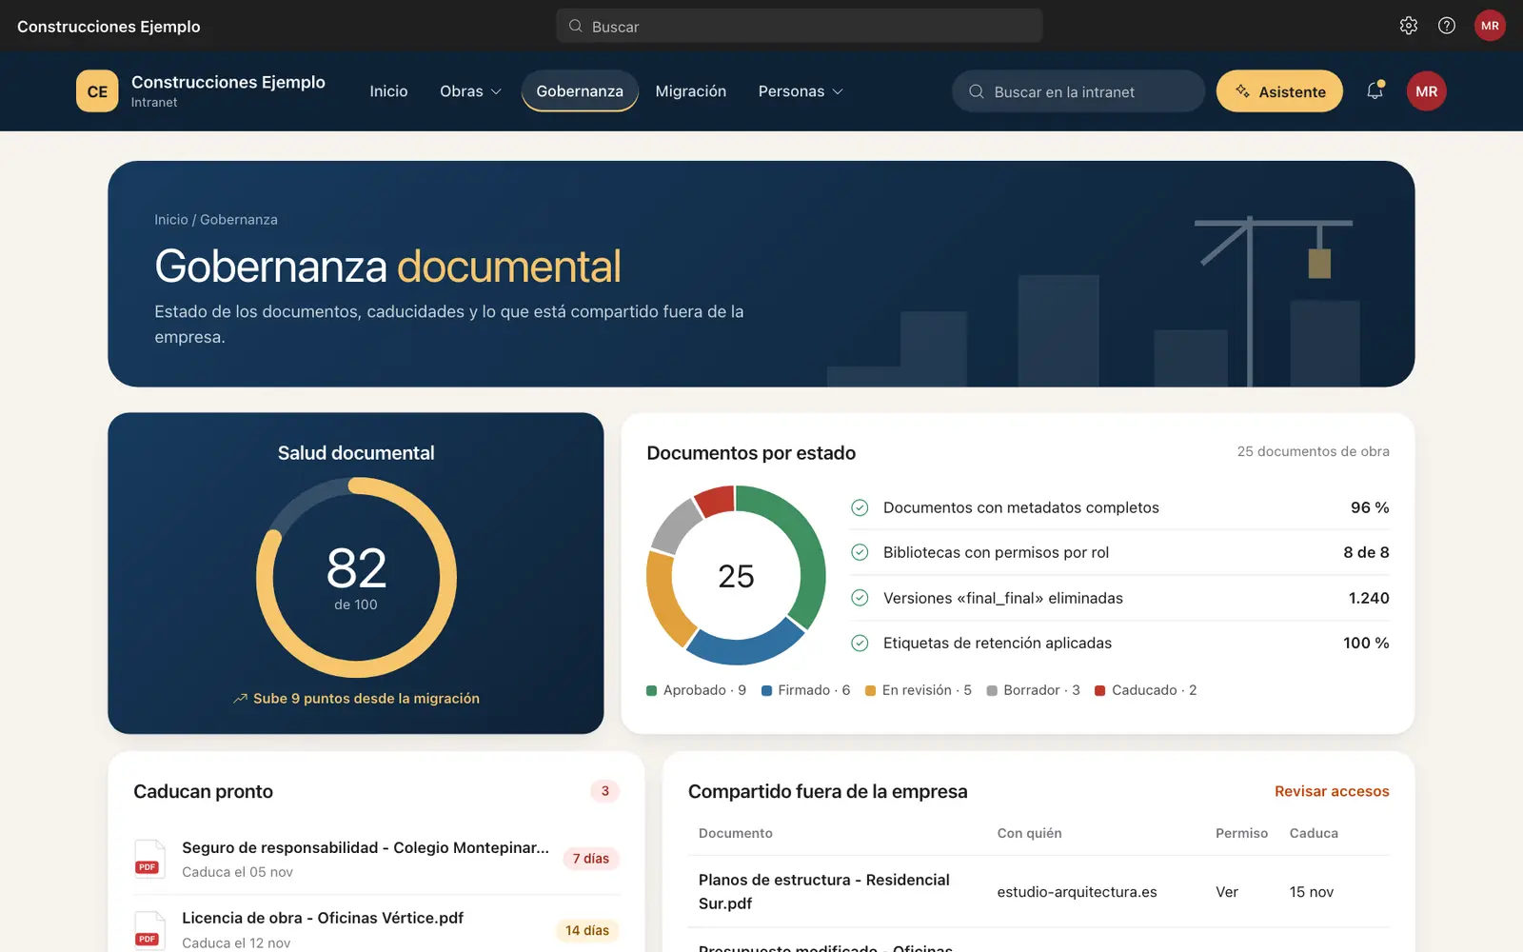Click the Caducado red legend swatch
This screenshot has height=952, width=1523.
[x=1099, y=691]
